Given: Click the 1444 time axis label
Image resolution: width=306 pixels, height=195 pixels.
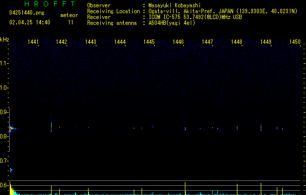Looking at the screenshot, I should pos(120,41).
